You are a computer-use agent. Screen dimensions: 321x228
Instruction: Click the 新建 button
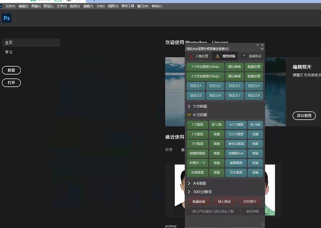point(11,70)
